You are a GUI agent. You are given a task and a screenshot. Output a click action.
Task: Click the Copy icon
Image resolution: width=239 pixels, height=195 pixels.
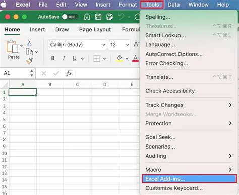(x=29, y=52)
